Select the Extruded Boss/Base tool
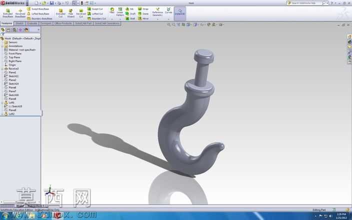The image size is (352, 220). [7, 13]
